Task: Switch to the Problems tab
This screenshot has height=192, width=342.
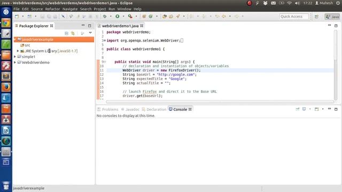Action: point(108,109)
